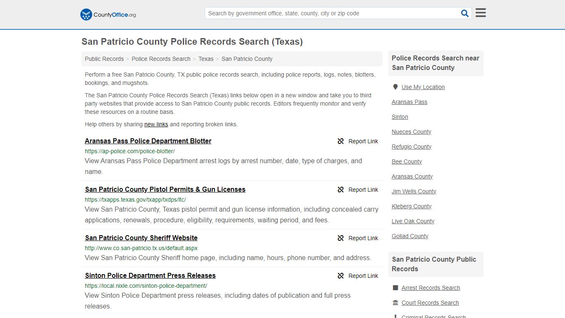This screenshot has width=565, height=318.
Task: Open Police Records Search breadcrumb
Action: tap(161, 59)
